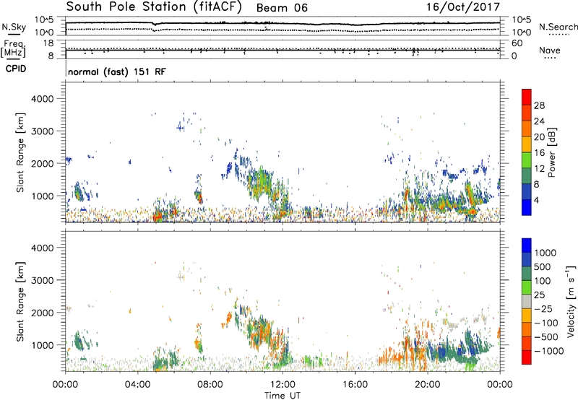Click the Power colorbar tick label '28'
This screenshot has height=400, width=578.
[x=539, y=105]
